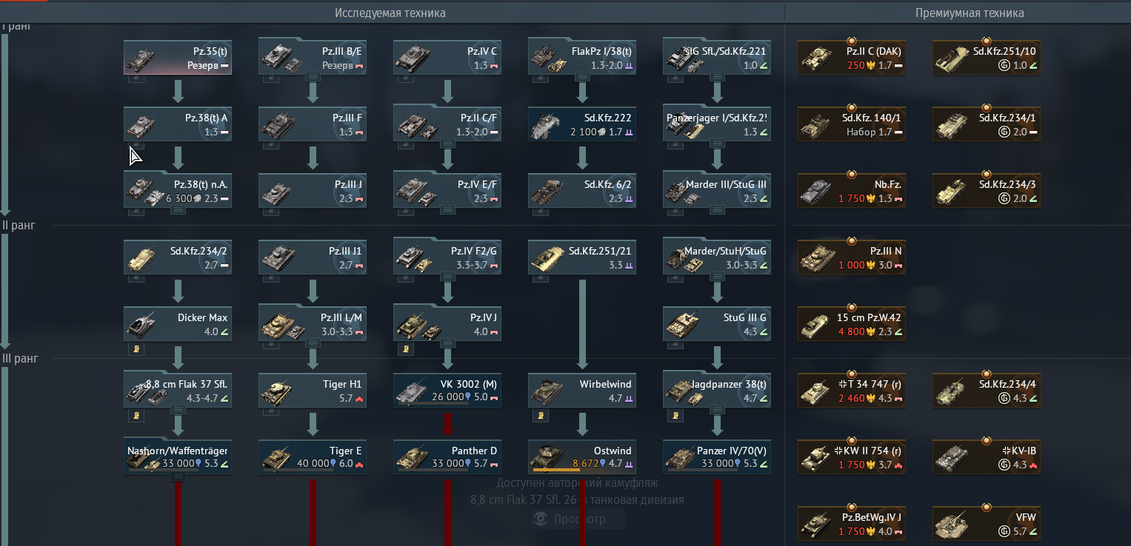Expand the Jagdpanzer 38(t) group
Screen dimensions: 1131x546
pyautogui.click(x=717, y=410)
